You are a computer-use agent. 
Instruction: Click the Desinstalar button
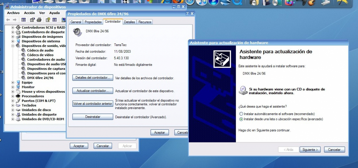pos(93,117)
